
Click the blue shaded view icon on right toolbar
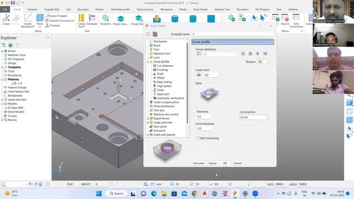click(x=349, y=103)
